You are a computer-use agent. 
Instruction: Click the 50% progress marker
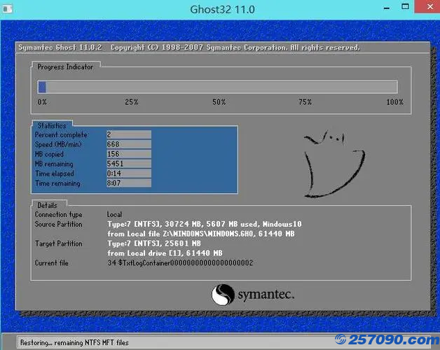click(219, 102)
